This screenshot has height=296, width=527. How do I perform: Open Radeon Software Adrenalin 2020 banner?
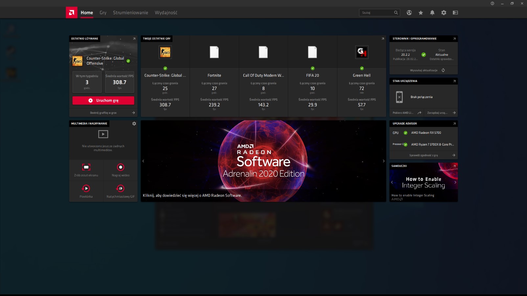(263, 161)
